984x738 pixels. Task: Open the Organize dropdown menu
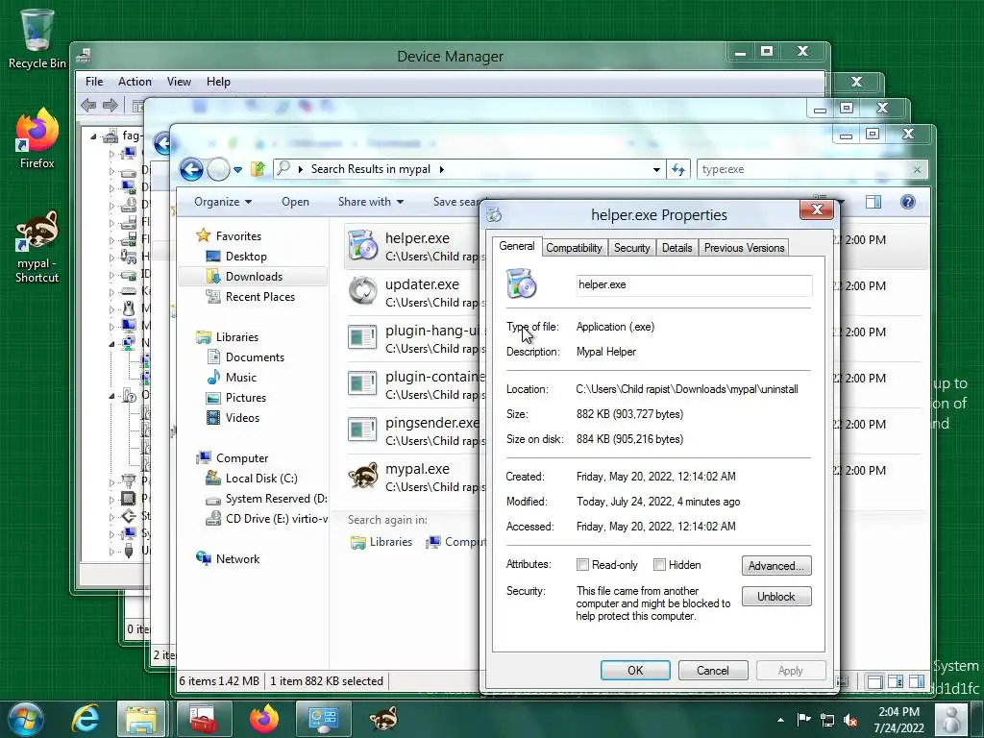coord(222,202)
